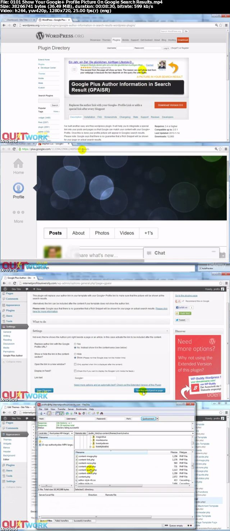
Task: Select content.php in the FileZilla file list
Action: coord(84,477)
